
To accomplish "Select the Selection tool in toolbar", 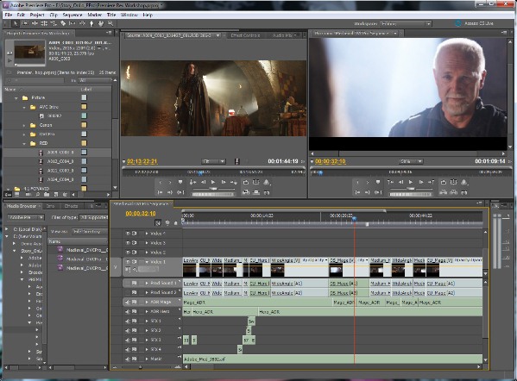I will point(16,24).
